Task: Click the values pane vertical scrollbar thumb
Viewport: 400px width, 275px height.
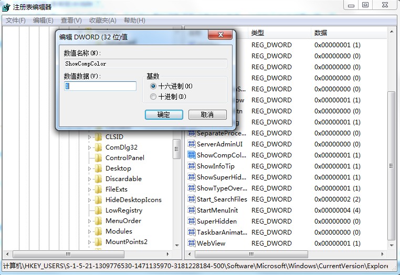Action: 391,166
